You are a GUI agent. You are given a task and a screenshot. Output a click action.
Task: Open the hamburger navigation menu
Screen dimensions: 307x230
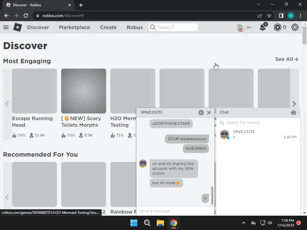6,27
